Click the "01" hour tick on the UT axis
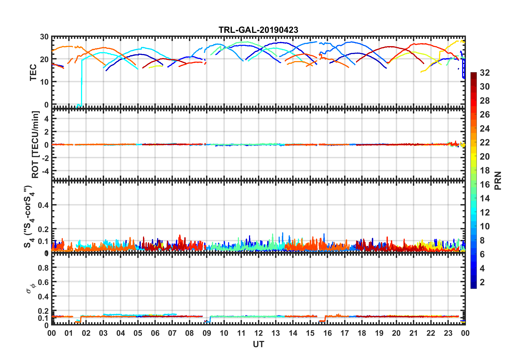The image size is (517, 361). pyautogui.click(x=69, y=333)
